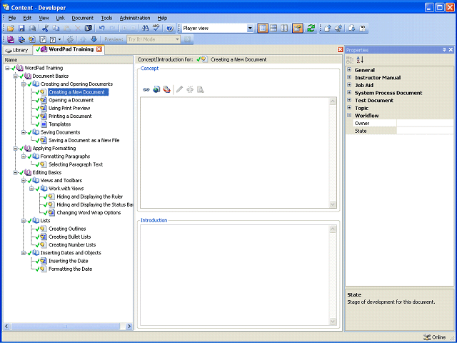Click the Find binoculars icon
This screenshot has height=343, width=457.
tap(145, 29)
